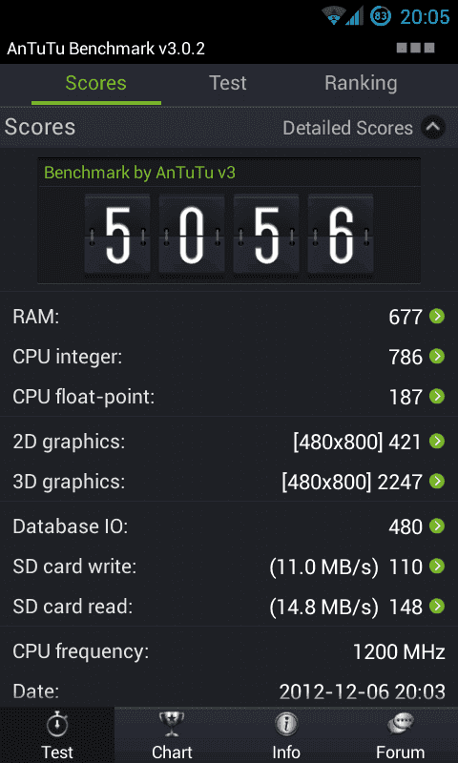Open the Ranking tab
The height and width of the screenshot is (763, 458).
pos(361,83)
